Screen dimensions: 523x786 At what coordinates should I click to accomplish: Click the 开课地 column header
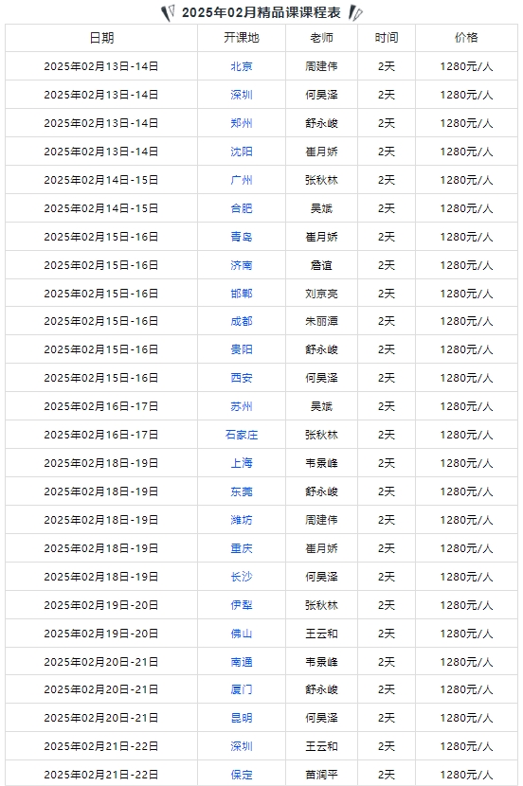(242, 38)
